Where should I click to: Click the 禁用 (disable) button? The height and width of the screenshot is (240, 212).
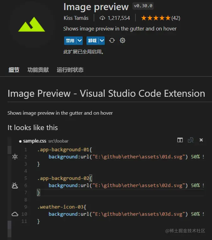pos(70,41)
